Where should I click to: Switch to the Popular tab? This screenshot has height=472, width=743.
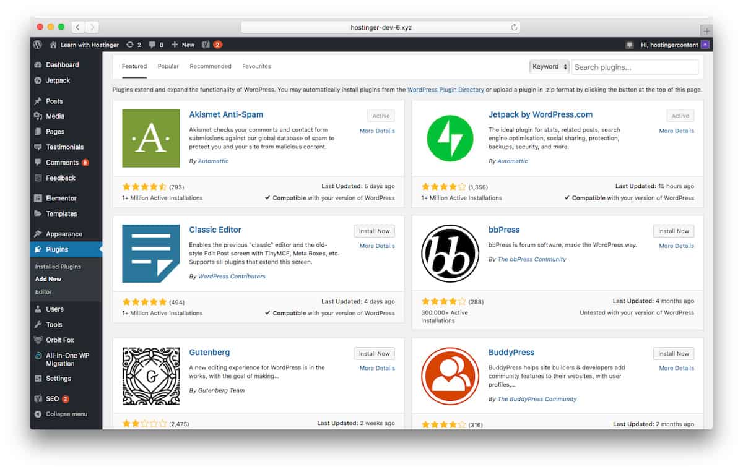pyautogui.click(x=168, y=66)
